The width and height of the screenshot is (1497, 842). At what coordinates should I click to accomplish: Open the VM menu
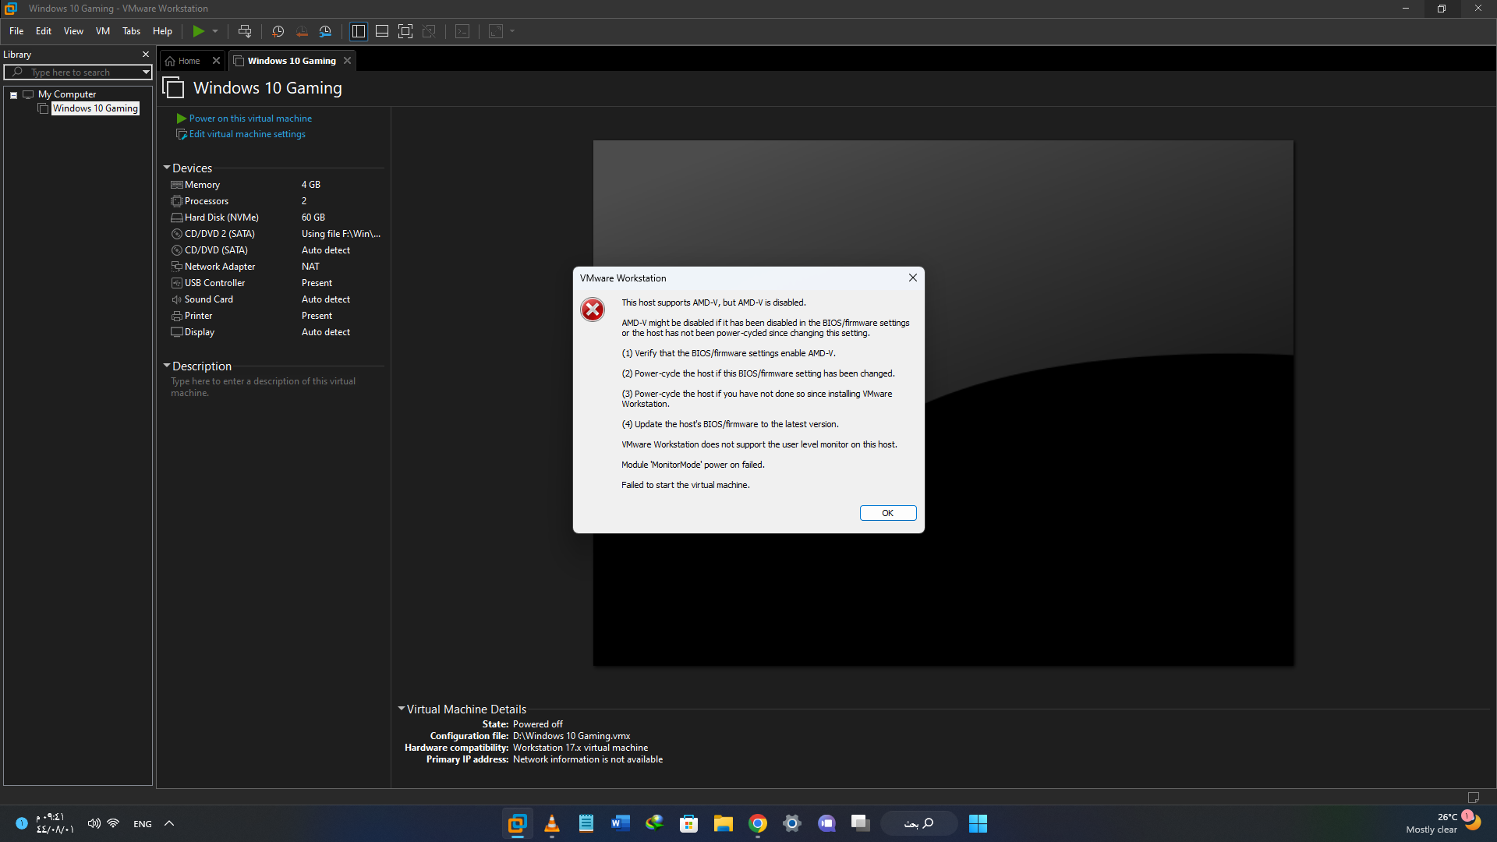click(x=103, y=31)
